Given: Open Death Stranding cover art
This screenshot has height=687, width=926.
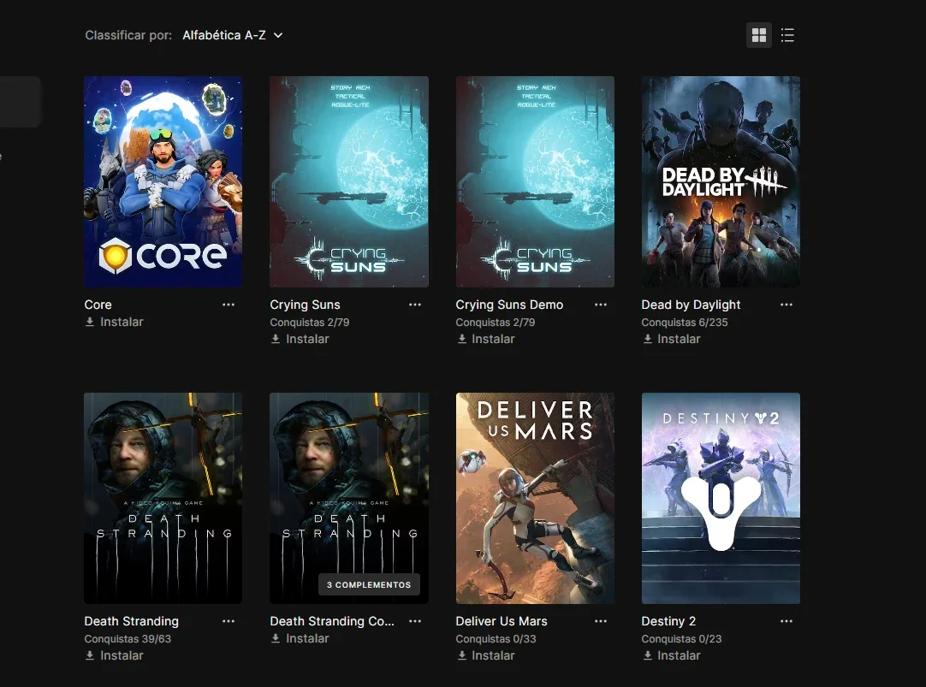Looking at the screenshot, I should point(163,498).
